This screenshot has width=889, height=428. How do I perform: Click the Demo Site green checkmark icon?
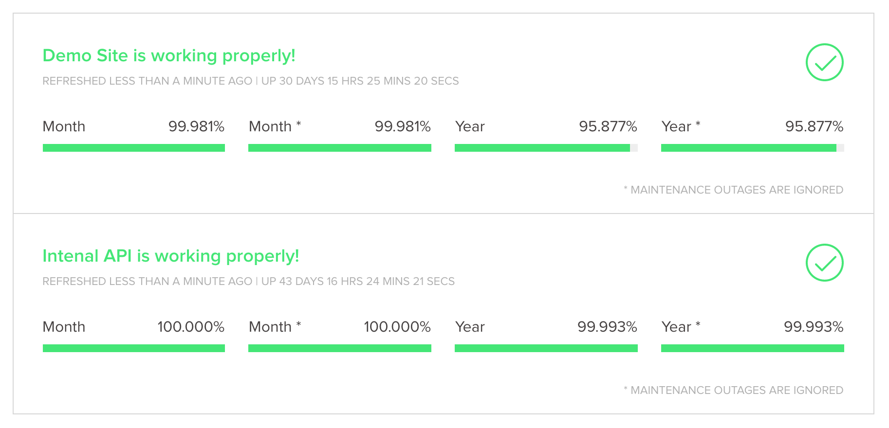coord(824,62)
